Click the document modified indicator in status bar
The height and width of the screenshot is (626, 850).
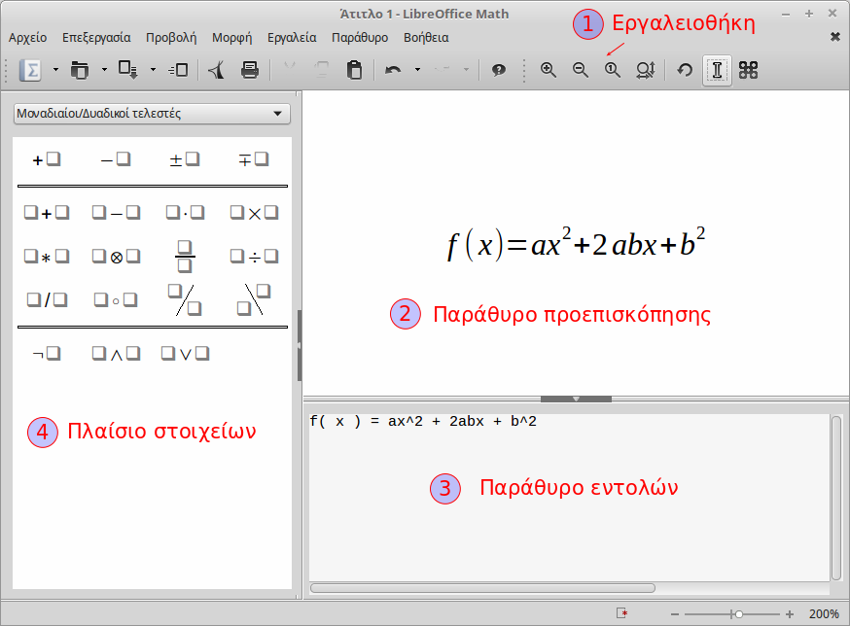622,614
